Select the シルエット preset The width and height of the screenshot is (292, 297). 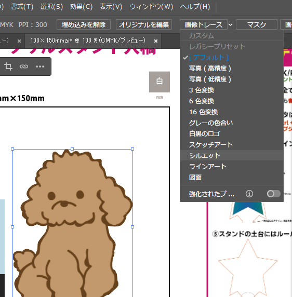232,155
